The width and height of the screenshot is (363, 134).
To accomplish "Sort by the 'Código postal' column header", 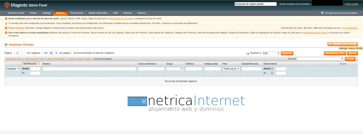I will click(x=211, y=64).
